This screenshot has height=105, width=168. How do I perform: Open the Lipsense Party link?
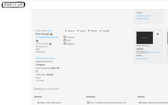click(x=142, y=19)
